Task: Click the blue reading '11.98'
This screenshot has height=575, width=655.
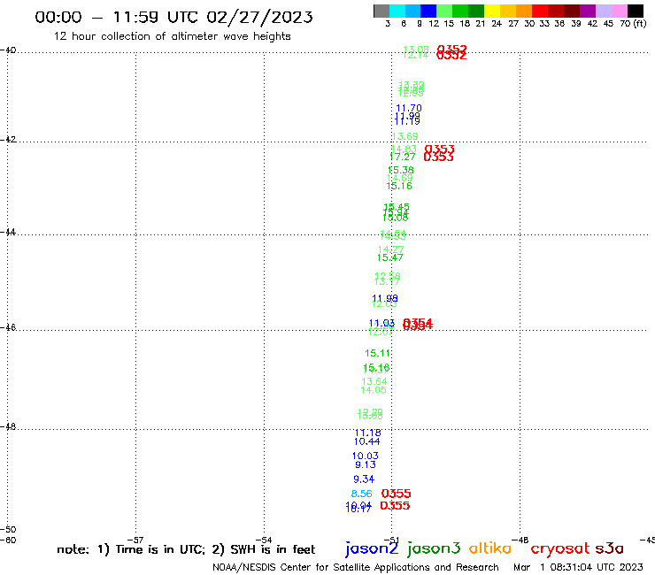Action: 385,298
